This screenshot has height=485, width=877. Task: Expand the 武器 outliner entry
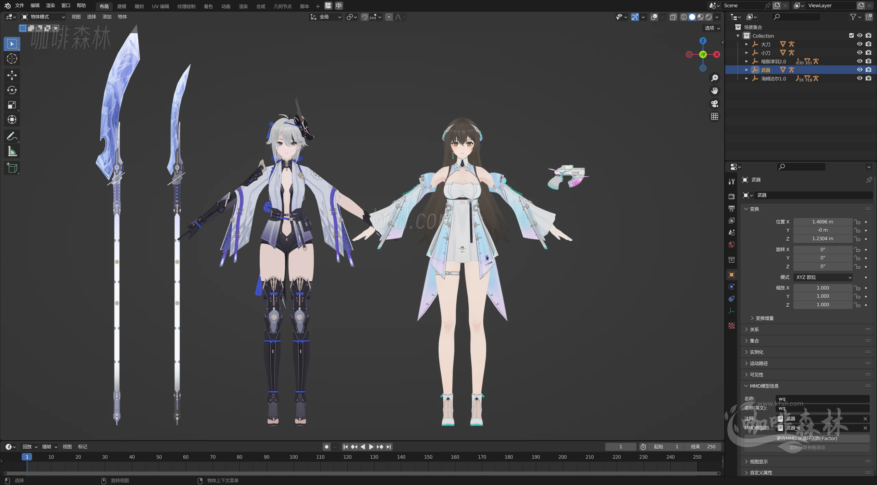coord(746,70)
